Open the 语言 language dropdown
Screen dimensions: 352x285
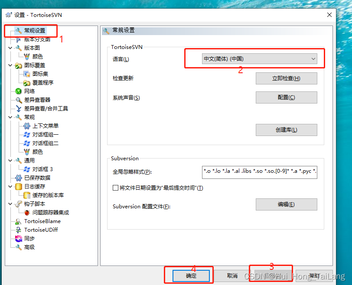click(x=260, y=59)
